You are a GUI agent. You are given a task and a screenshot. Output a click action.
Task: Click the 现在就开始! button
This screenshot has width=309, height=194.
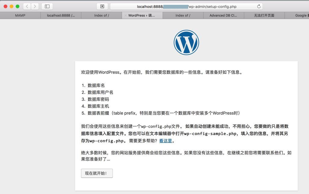(x=97, y=173)
